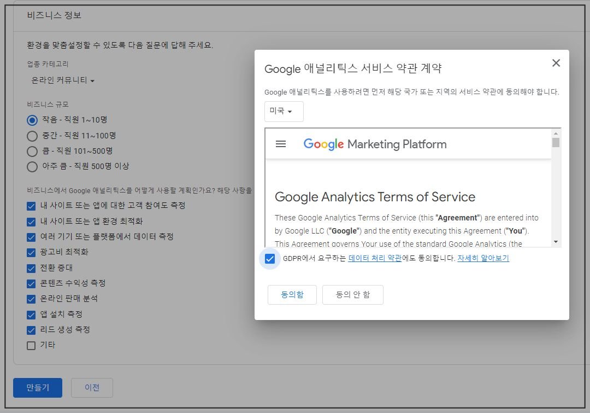Click the Google Marketing Platform logo
This screenshot has height=413, width=590.
[x=375, y=144]
